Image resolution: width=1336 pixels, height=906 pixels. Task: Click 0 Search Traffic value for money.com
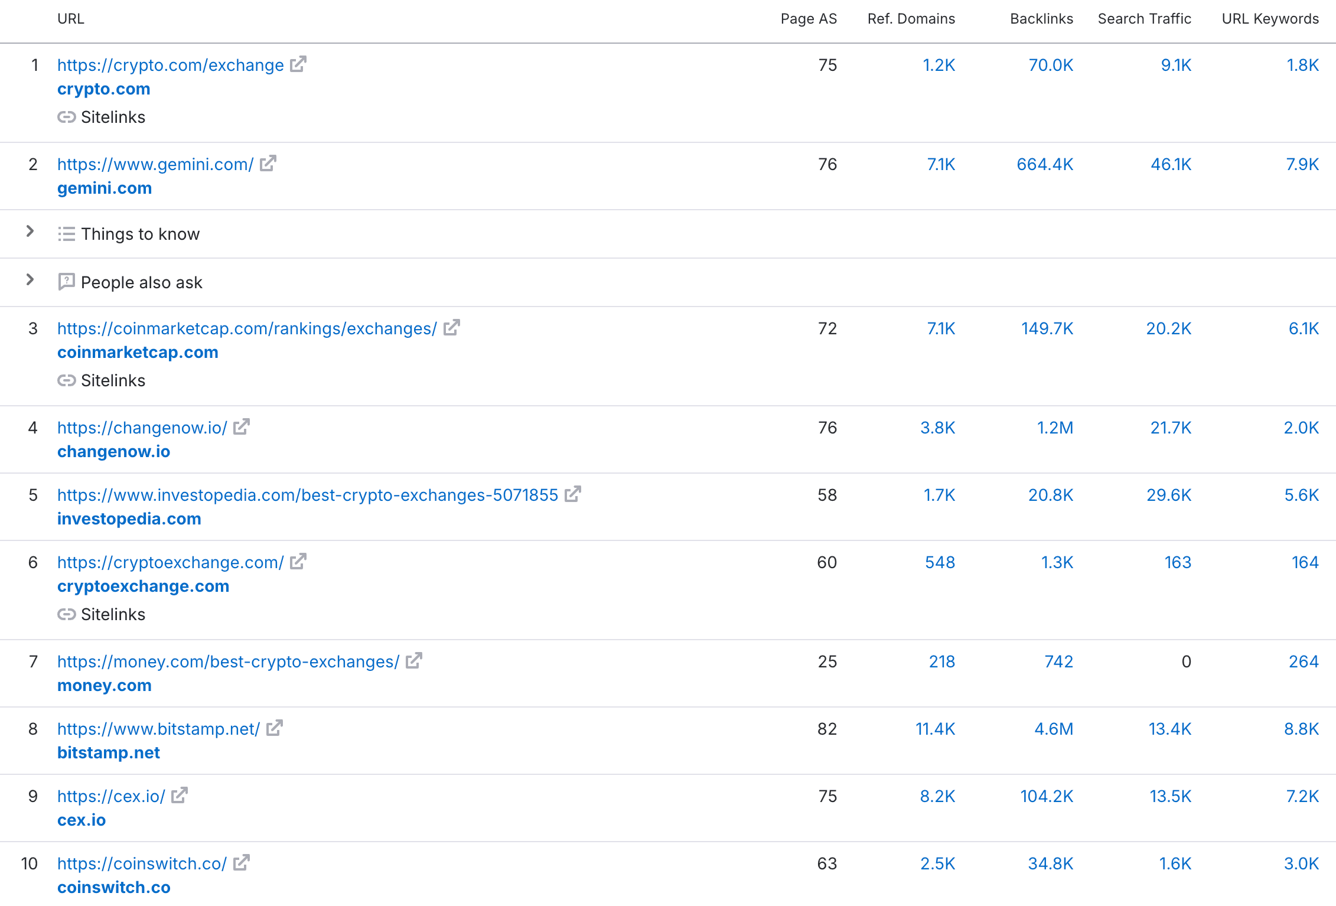tap(1187, 661)
